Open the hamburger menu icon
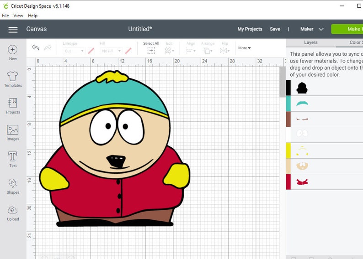This screenshot has height=259, width=363. pyautogui.click(x=13, y=30)
